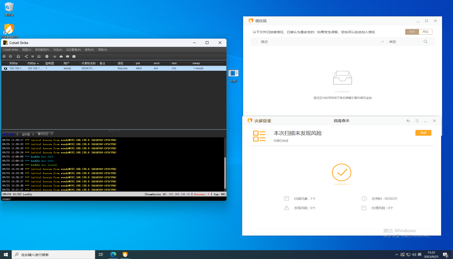453x259 pixels.
Task: Select the 网址 tab in 信任区
Action: pyautogui.click(x=425, y=32)
